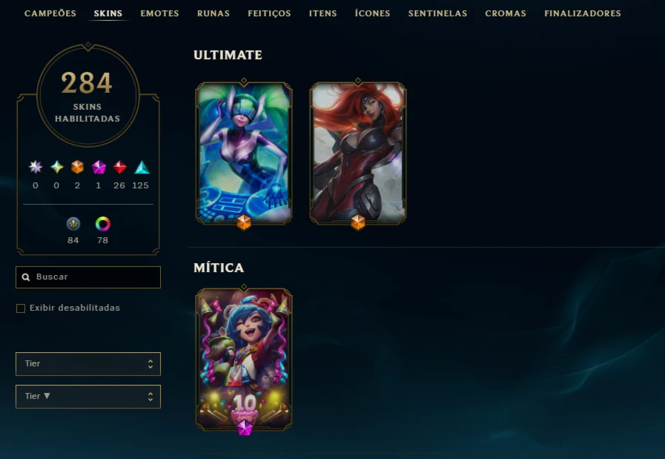Click the rainbow chroma ring icon

tap(102, 224)
